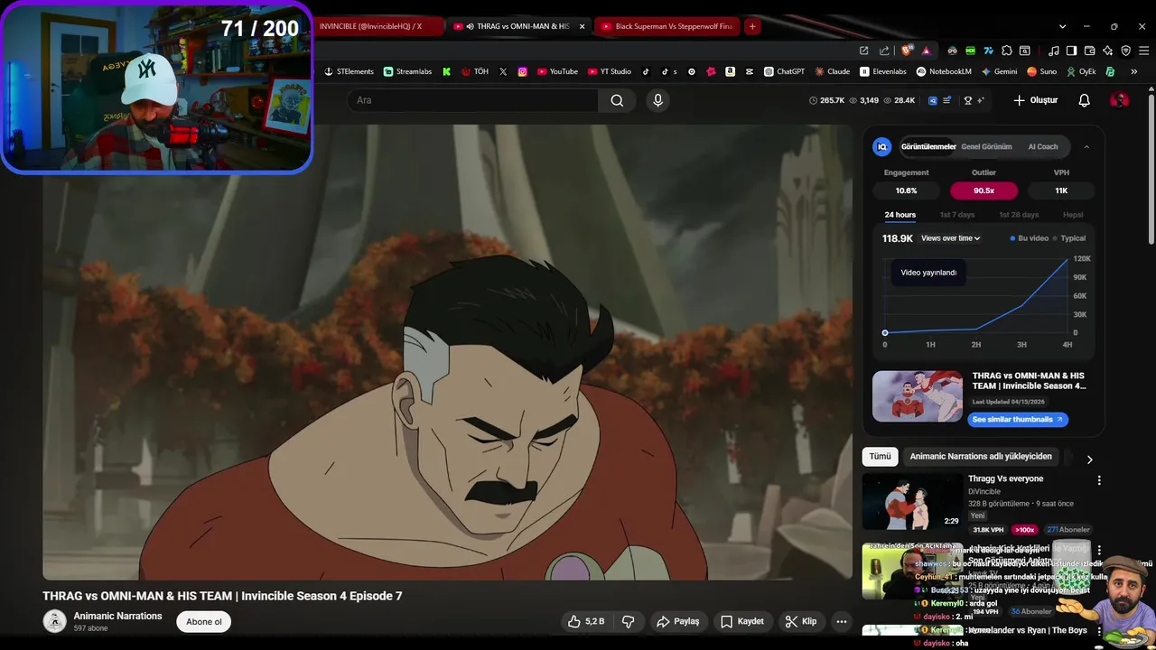Image resolution: width=1156 pixels, height=650 pixels.
Task: Click the Brave VPN shield icon
Action: [1125, 51]
